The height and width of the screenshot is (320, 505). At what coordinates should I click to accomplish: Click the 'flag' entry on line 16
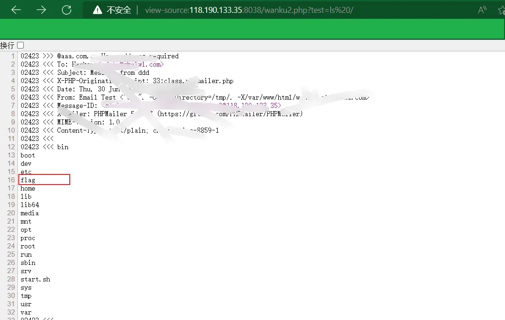28,180
